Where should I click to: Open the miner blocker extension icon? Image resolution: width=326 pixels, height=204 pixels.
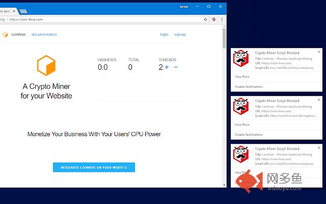click(213, 19)
